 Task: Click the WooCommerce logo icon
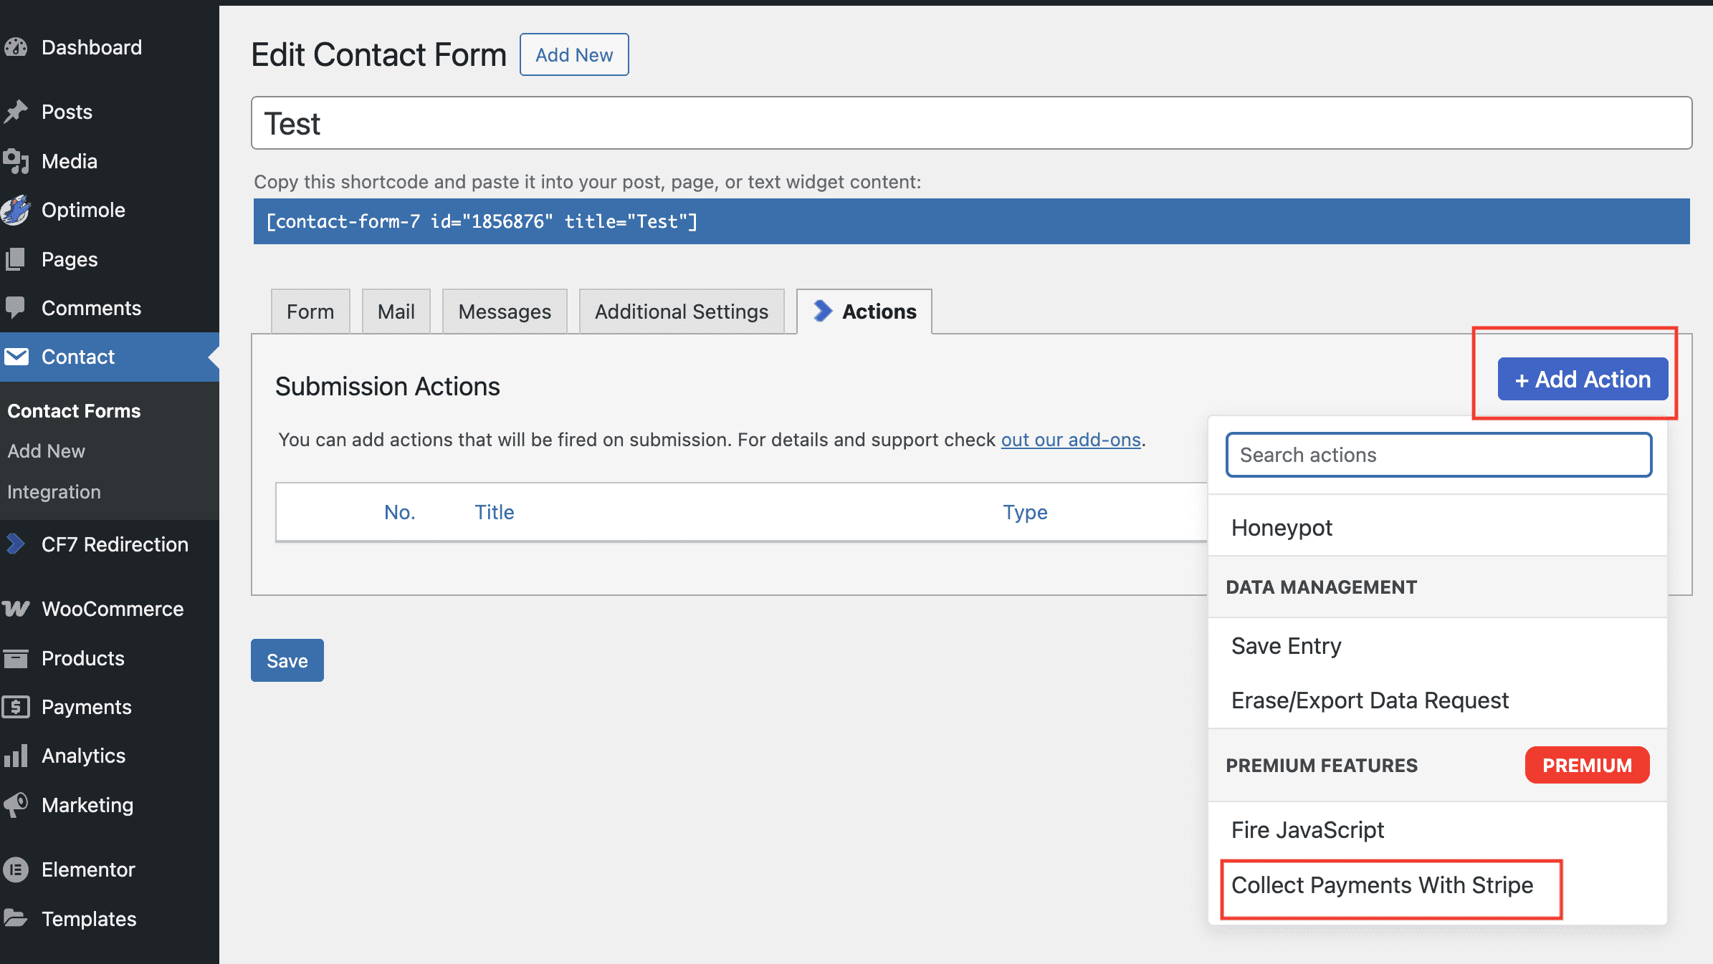click(x=16, y=609)
